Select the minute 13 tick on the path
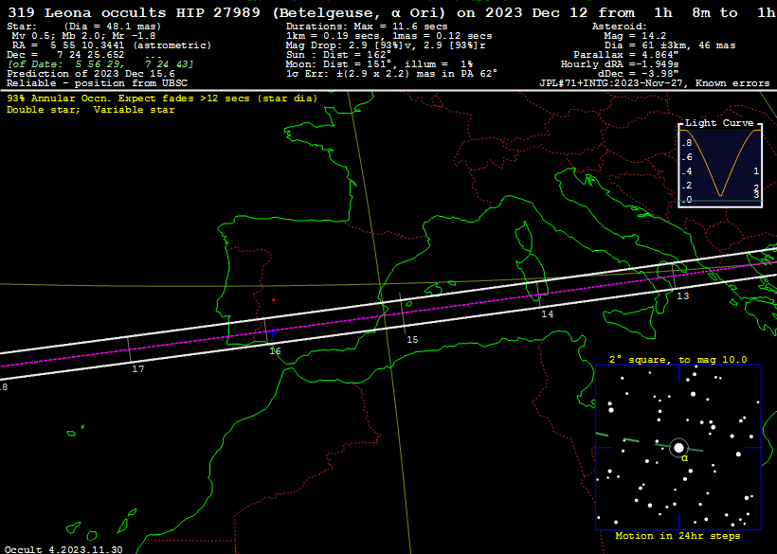This screenshot has height=554, width=777. [x=674, y=277]
